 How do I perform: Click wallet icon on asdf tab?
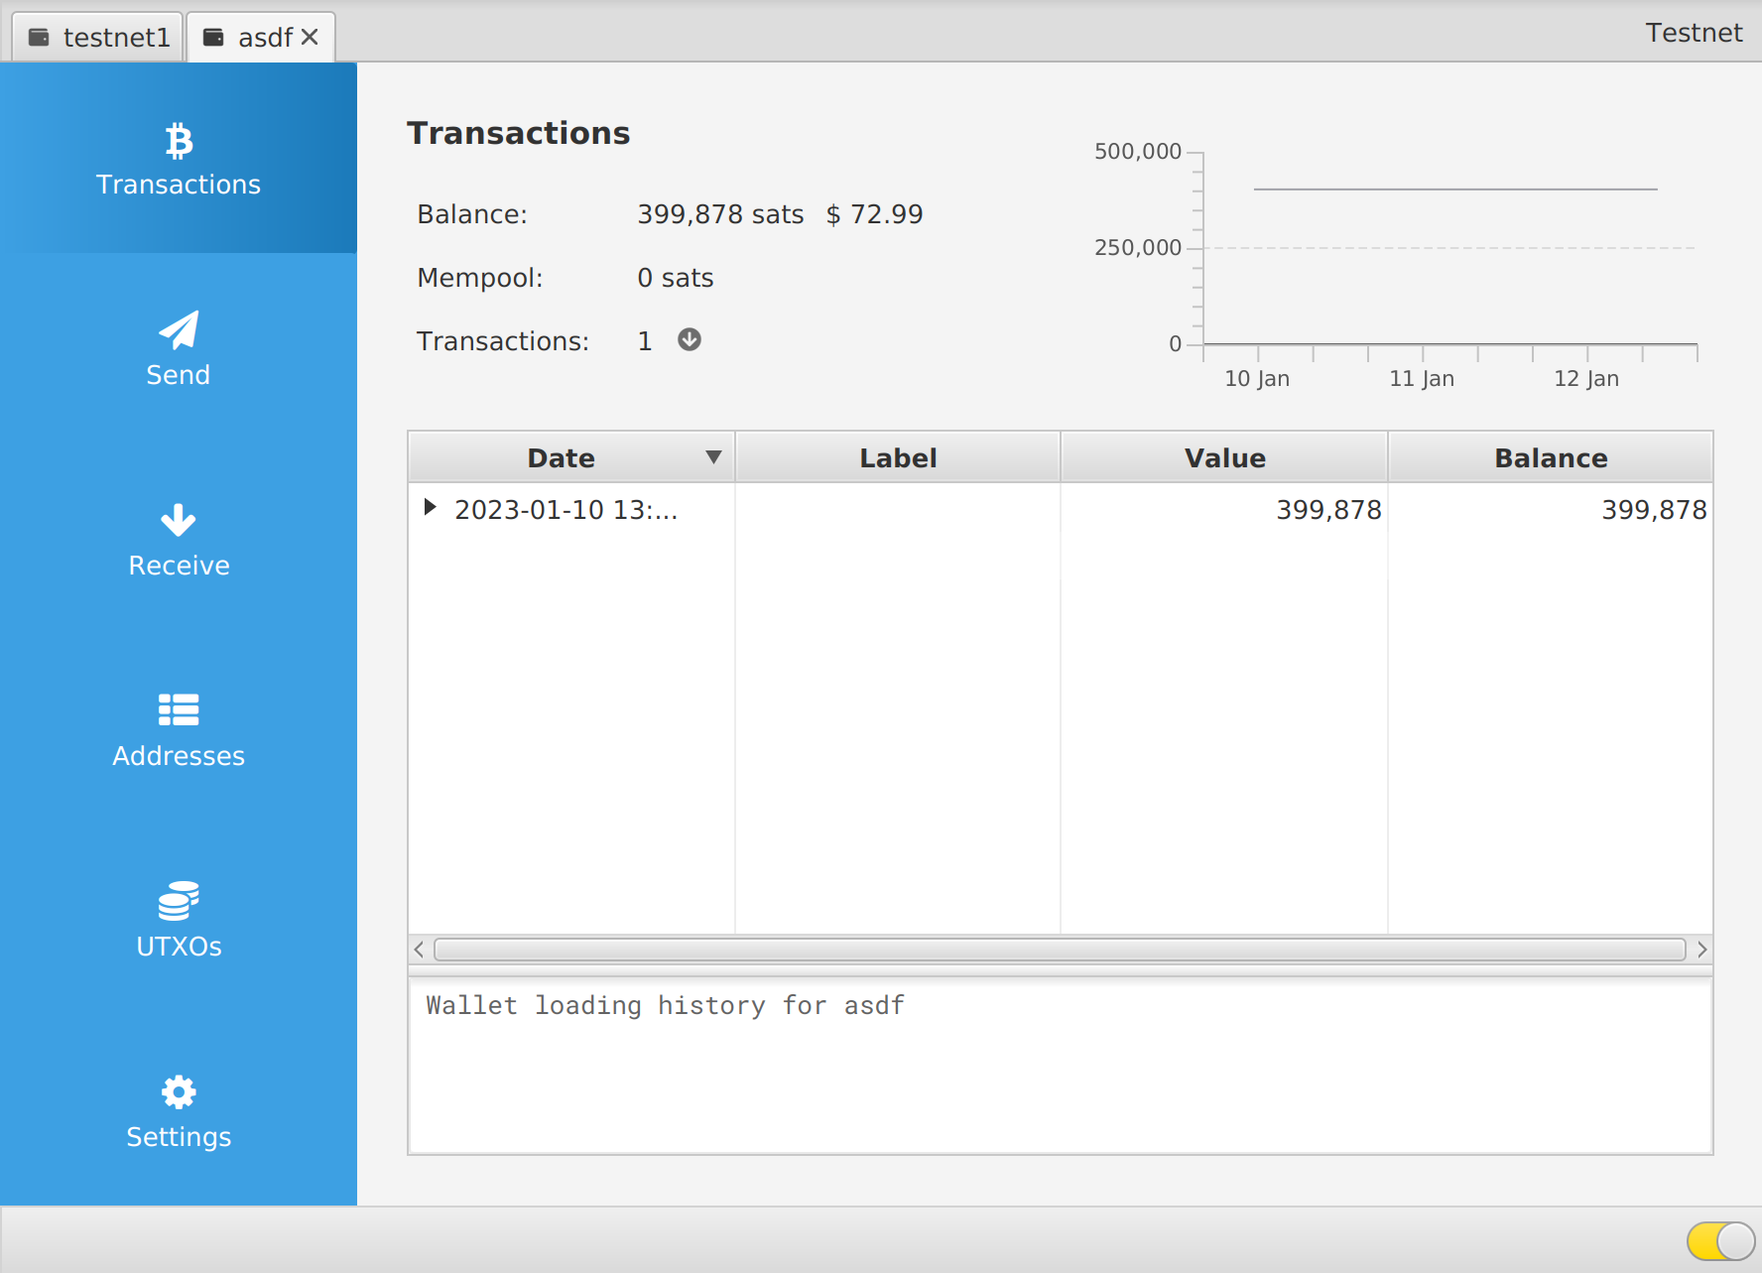tap(213, 38)
